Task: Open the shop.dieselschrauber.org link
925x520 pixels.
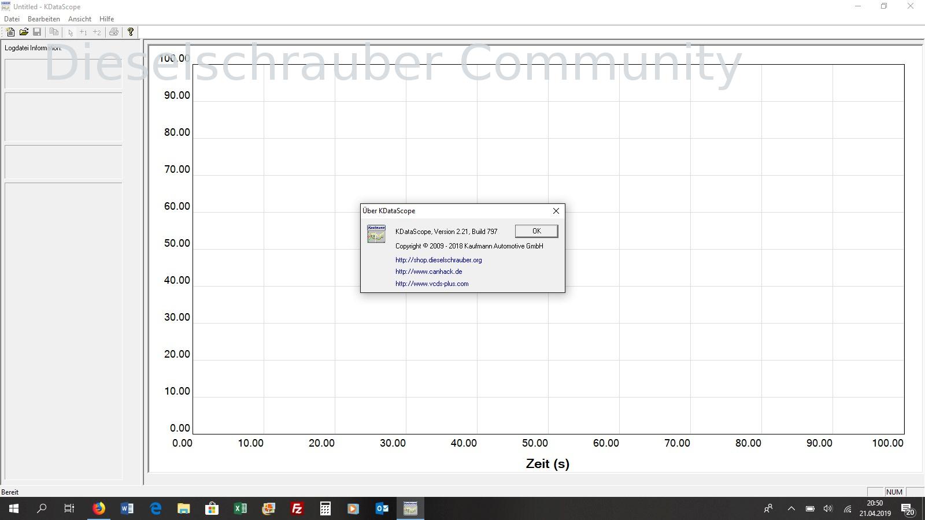Action: pos(438,260)
